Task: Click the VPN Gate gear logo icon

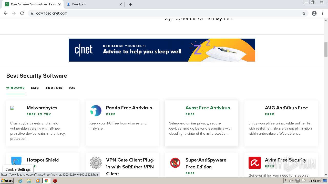Action: [96, 163]
